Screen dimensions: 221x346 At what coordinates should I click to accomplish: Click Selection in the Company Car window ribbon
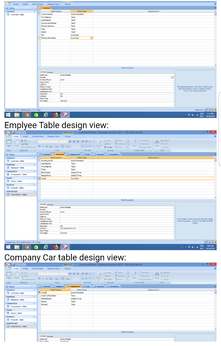coord(144,273)
